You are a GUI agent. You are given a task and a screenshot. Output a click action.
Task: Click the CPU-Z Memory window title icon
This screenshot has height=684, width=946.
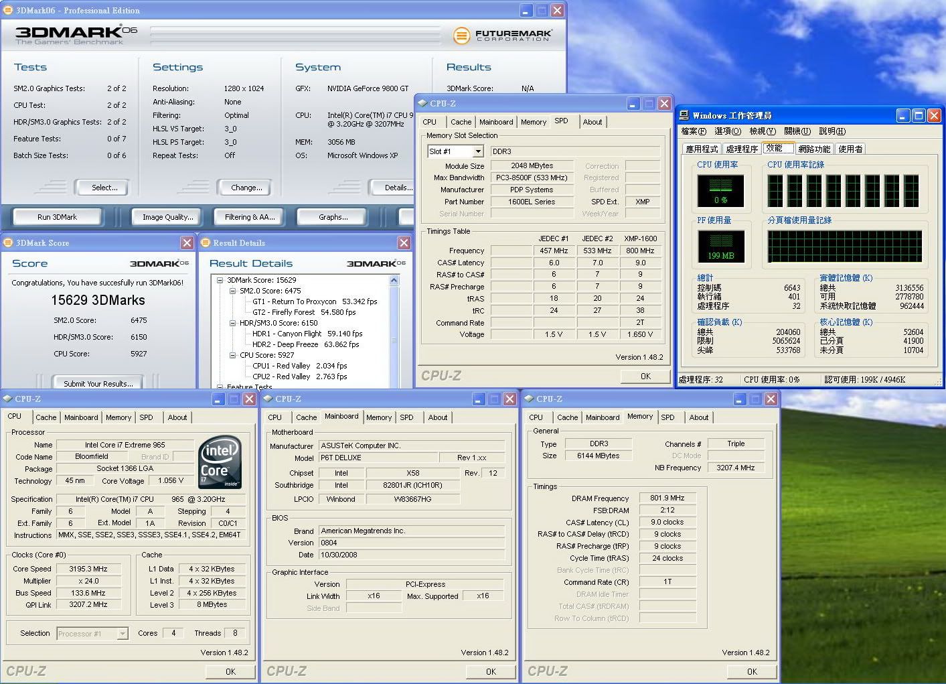(529, 399)
